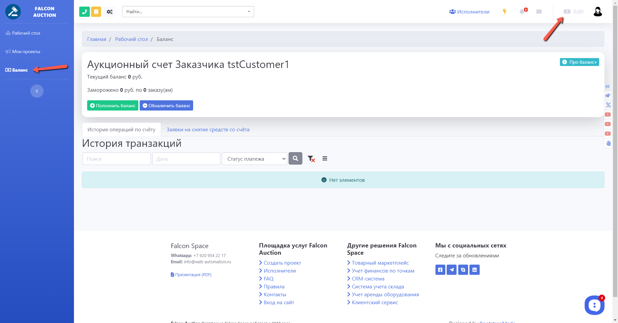The height and width of the screenshot is (323, 618).
Task: Click the settings gears icon
Action: point(110,12)
